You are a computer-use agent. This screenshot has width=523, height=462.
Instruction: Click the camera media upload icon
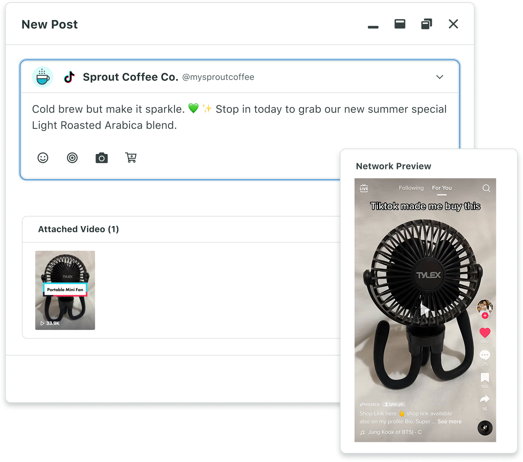click(101, 158)
